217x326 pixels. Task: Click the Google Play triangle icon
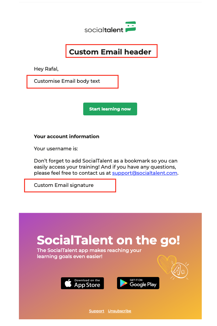(124, 283)
